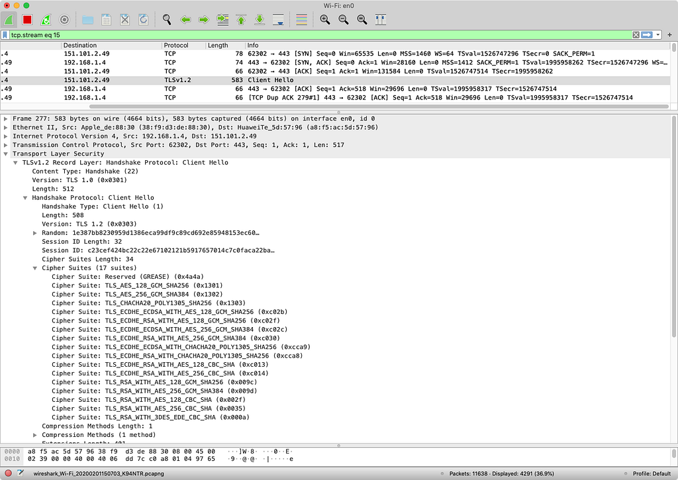678x480 pixels.
Task: Open recent display filters dropdown
Action: tap(657, 34)
